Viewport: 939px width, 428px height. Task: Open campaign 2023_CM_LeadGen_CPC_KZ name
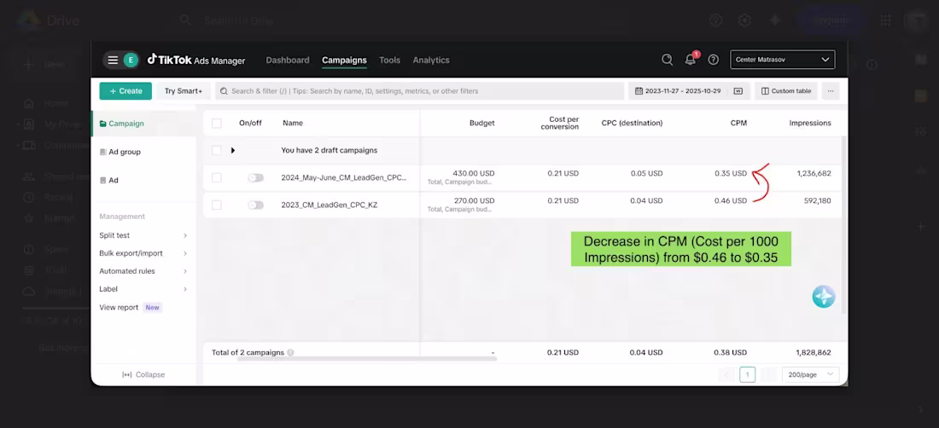coord(330,205)
